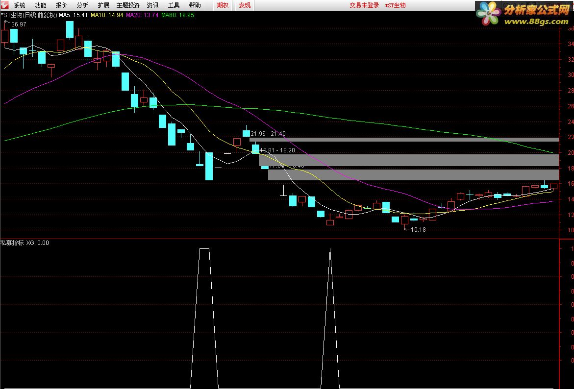The image size is (574, 389).
Task: Click the first flat-topped XG signal peak
Action: [204, 249]
